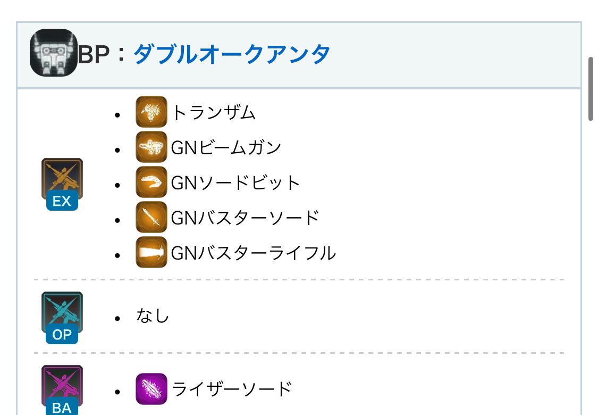The image size is (598, 415).
Task: Open the ダブルオークアンタ link
Action: (232, 54)
